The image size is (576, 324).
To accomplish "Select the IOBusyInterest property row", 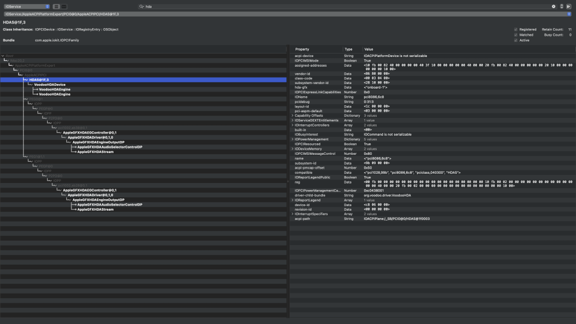I will tap(433, 134).
